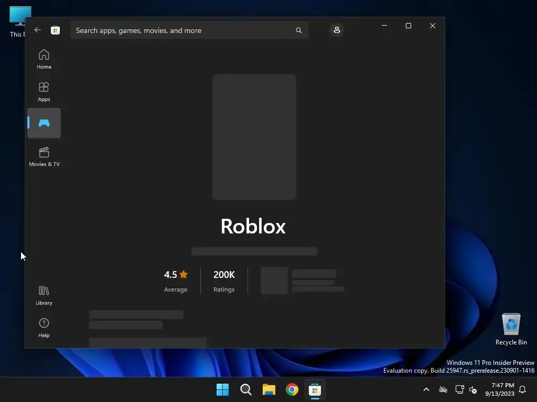Close the Microsoft Store window
This screenshot has width=537, height=402.
click(x=433, y=26)
